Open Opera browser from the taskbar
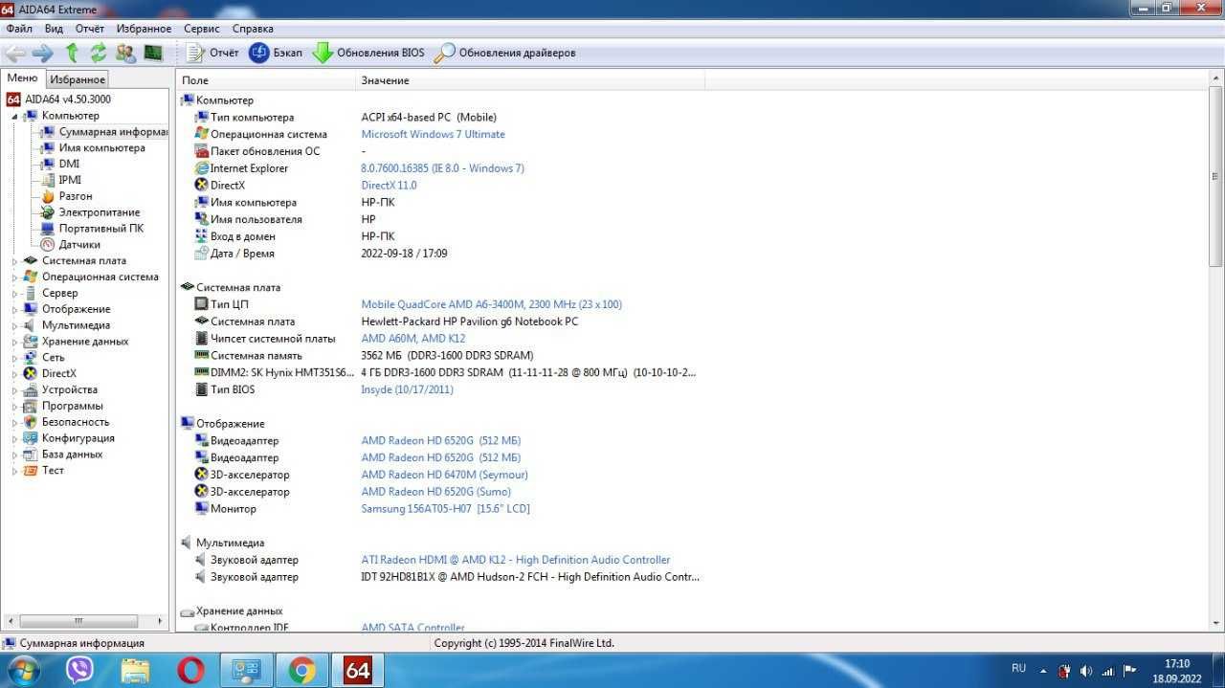The height and width of the screenshot is (688, 1225). (x=191, y=670)
